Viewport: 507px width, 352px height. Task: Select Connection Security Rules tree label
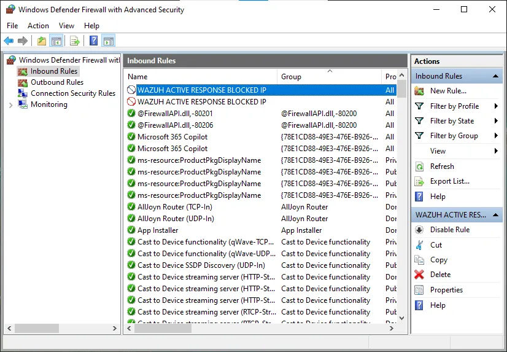[73, 93]
